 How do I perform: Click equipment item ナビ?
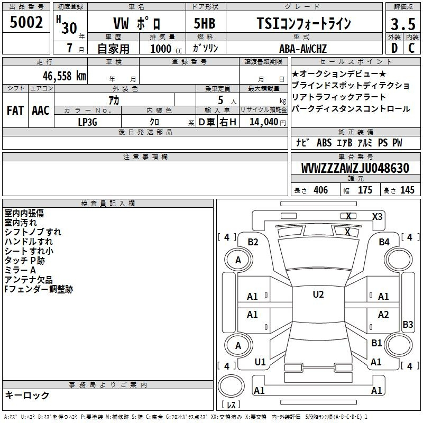302,142
